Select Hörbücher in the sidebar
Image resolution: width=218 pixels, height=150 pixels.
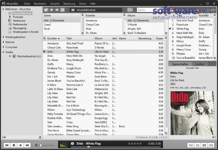[19, 21]
